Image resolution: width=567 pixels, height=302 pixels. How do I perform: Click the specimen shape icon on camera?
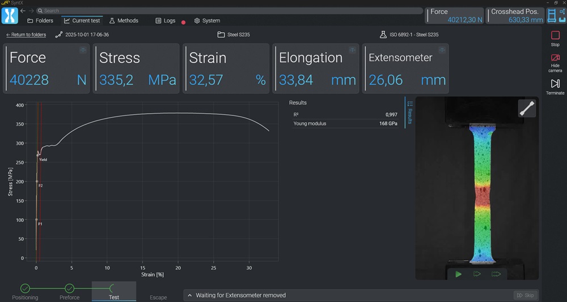[x=527, y=108]
